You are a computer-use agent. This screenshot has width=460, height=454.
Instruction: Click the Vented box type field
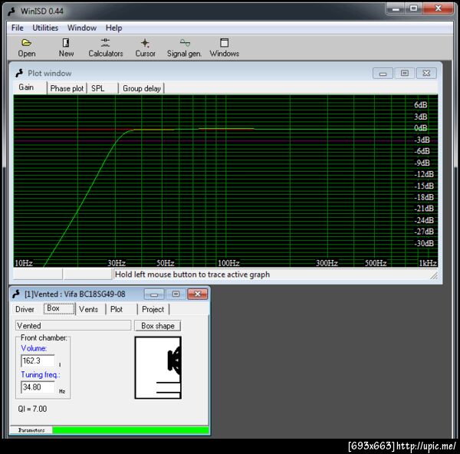point(73,325)
